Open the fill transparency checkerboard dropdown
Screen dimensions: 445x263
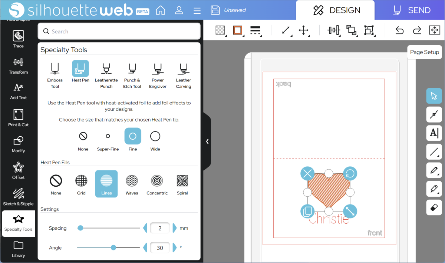(221, 30)
